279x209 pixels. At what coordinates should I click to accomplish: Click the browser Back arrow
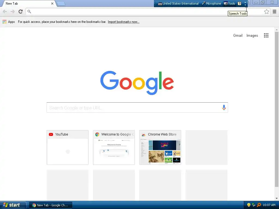pyautogui.click(x=5, y=11)
